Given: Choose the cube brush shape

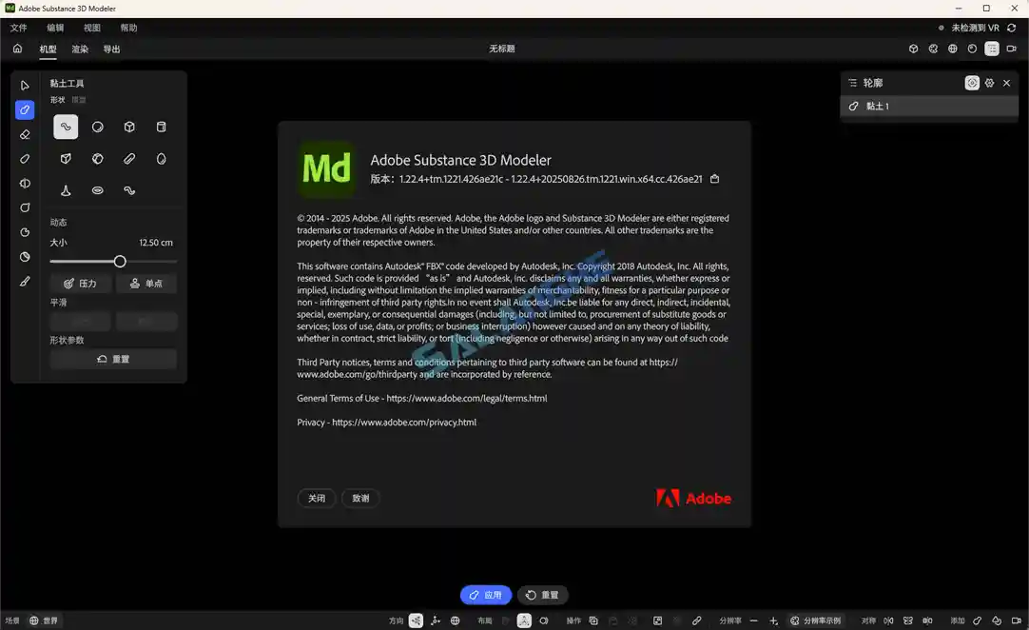Looking at the screenshot, I should tap(129, 127).
